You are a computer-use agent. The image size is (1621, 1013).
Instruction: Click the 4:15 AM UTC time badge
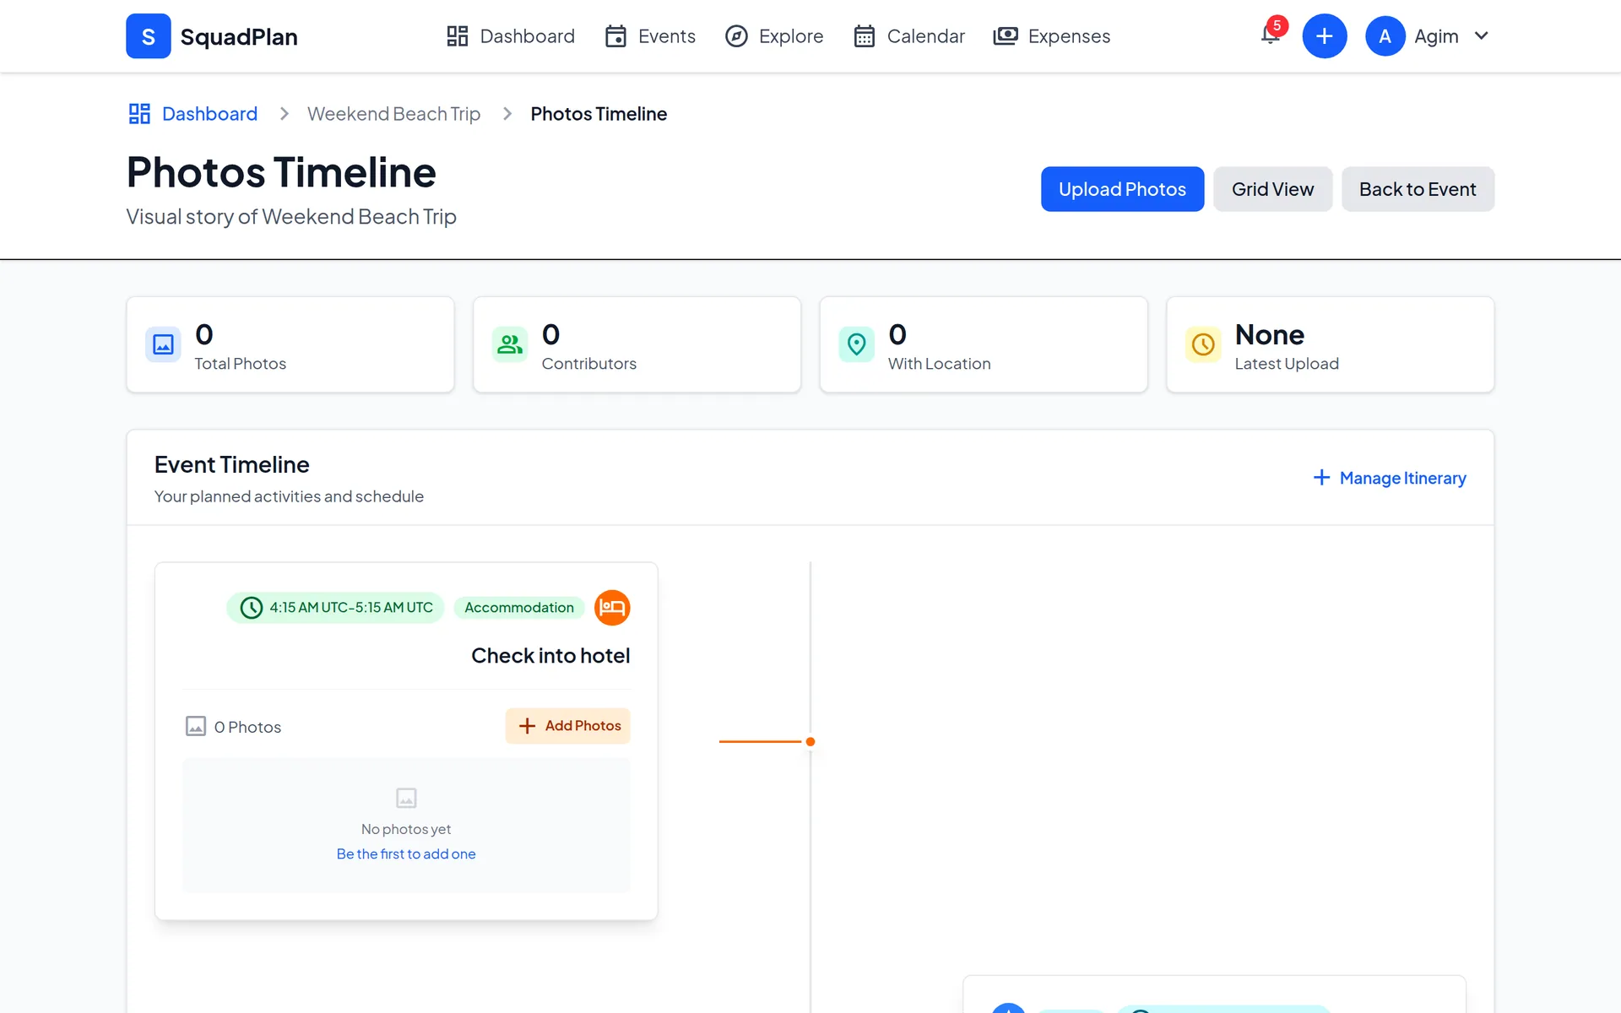point(336,608)
